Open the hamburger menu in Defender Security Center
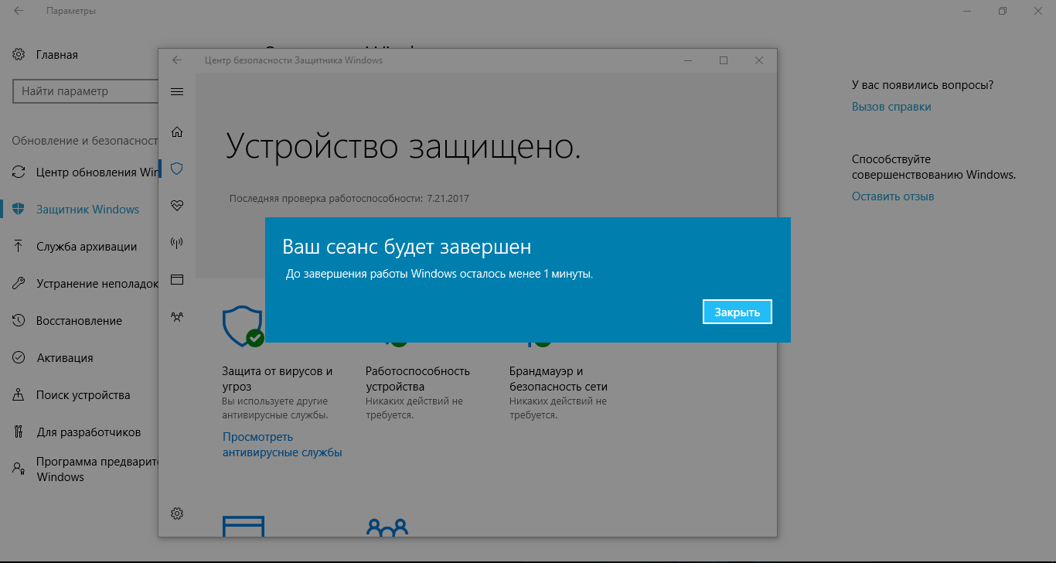This screenshot has width=1056, height=563. [177, 91]
